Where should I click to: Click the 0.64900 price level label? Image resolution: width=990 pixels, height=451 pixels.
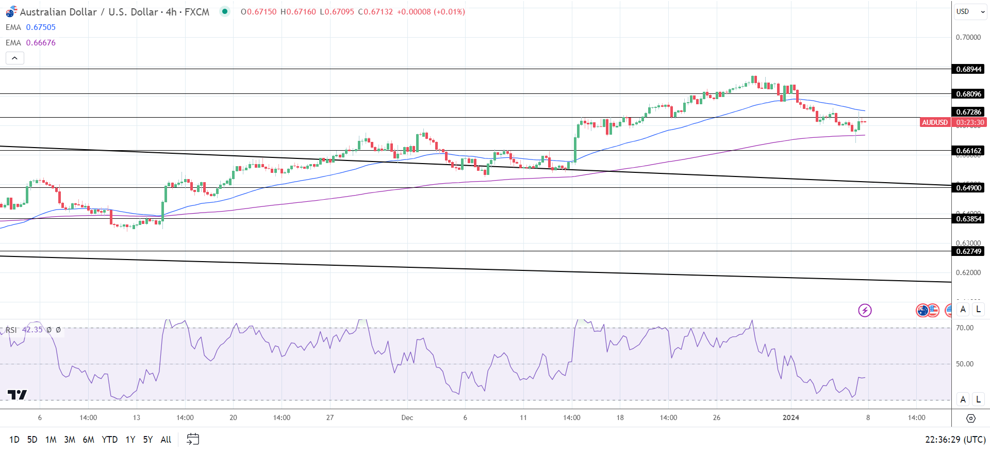click(x=968, y=188)
